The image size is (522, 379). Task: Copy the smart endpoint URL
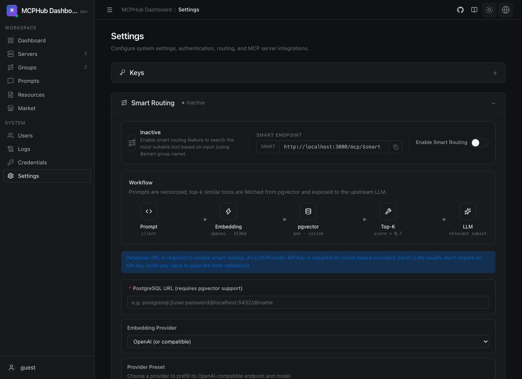click(396, 147)
